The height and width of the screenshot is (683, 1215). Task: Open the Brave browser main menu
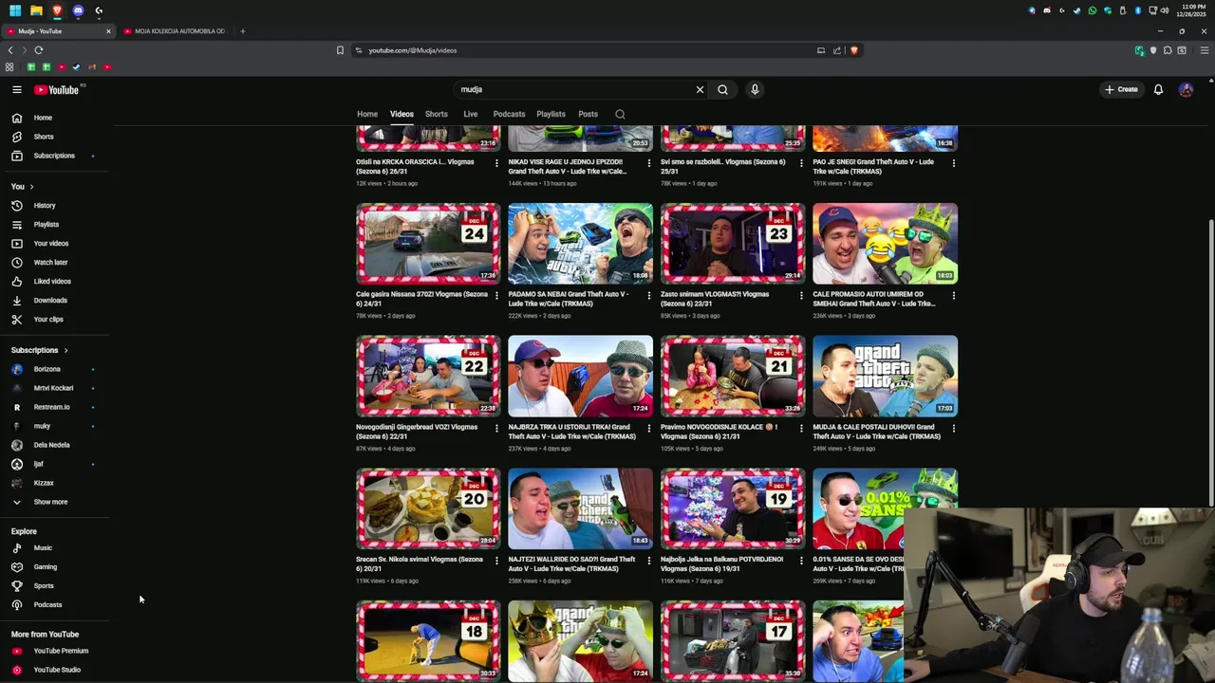[x=1204, y=50]
